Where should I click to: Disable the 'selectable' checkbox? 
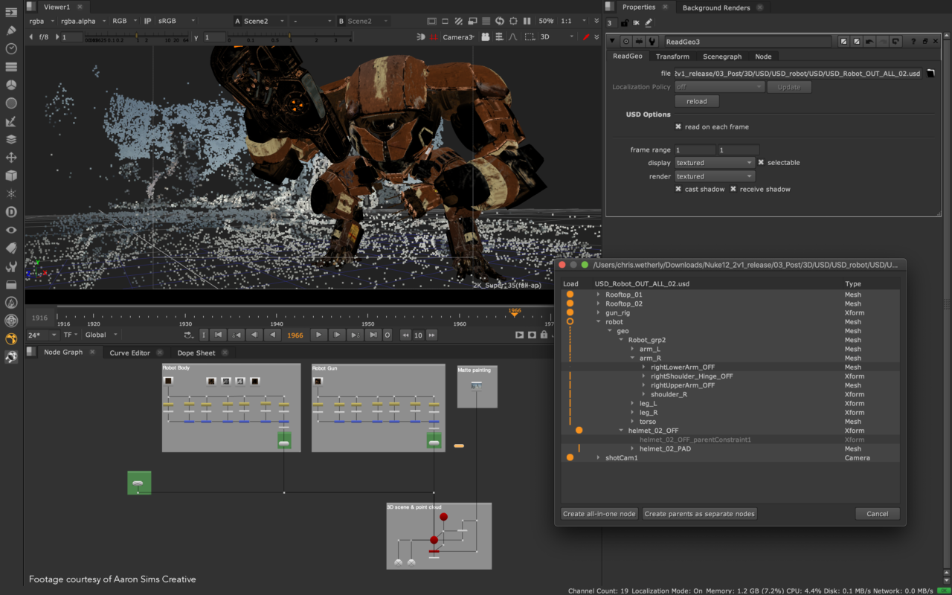point(762,162)
